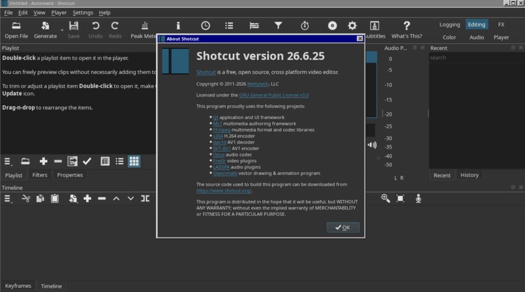Switch playlist to icons grid view
The image size is (525, 292).
[x=134, y=162]
